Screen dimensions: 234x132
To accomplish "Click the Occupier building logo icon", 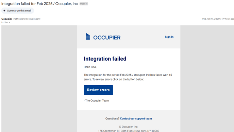I will click(x=88, y=37).
